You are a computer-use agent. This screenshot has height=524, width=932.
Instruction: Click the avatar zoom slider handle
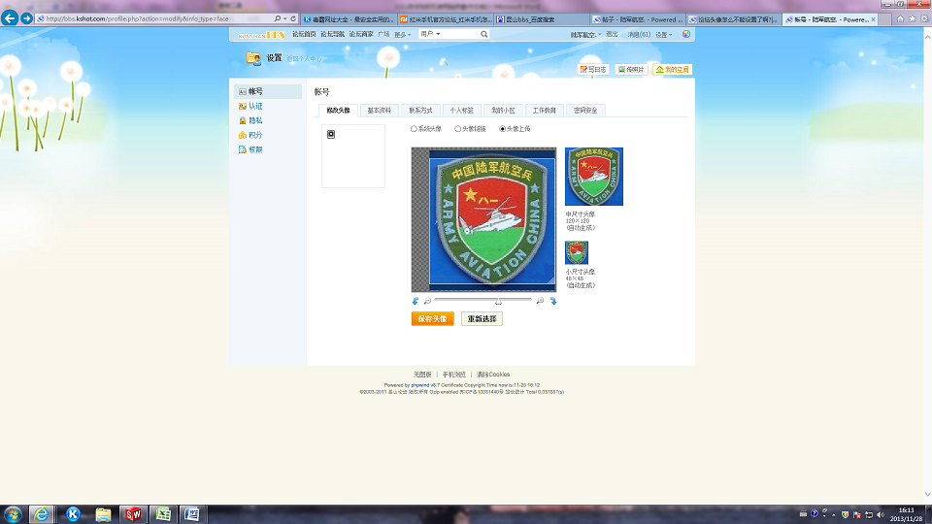click(498, 301)
